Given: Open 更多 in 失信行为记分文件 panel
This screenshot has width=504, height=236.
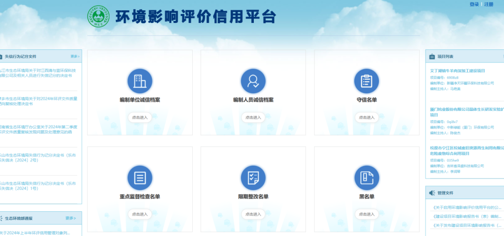Looking at the screenshot, I should [x=75, y=56].
